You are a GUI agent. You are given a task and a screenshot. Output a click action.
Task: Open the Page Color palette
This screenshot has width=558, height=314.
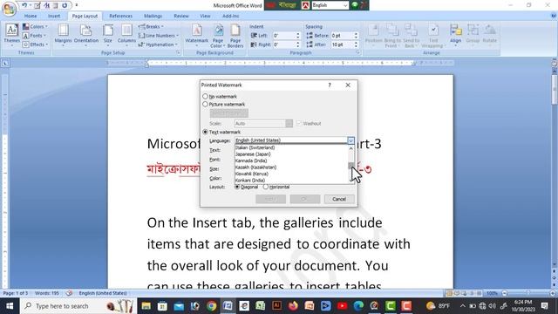(x=217, y=36)
